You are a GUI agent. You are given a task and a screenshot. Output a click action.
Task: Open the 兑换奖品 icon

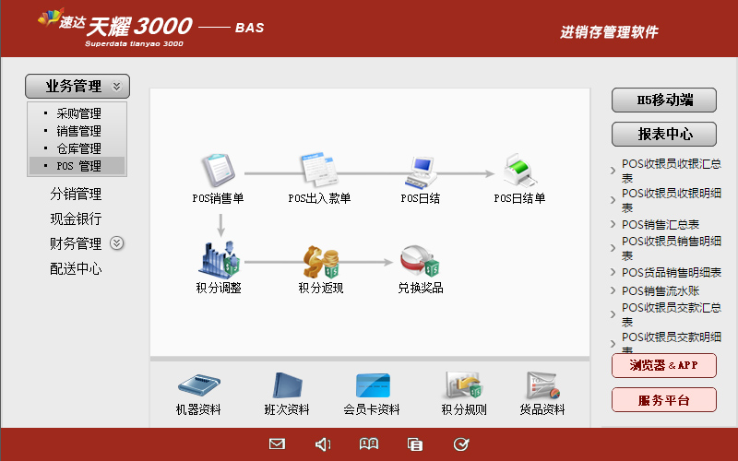click(x=420, y=261)
